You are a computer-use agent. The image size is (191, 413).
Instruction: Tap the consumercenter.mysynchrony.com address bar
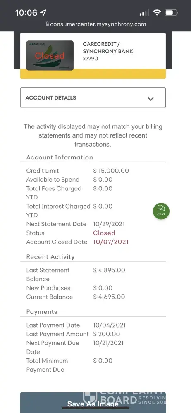click(95, 24)
